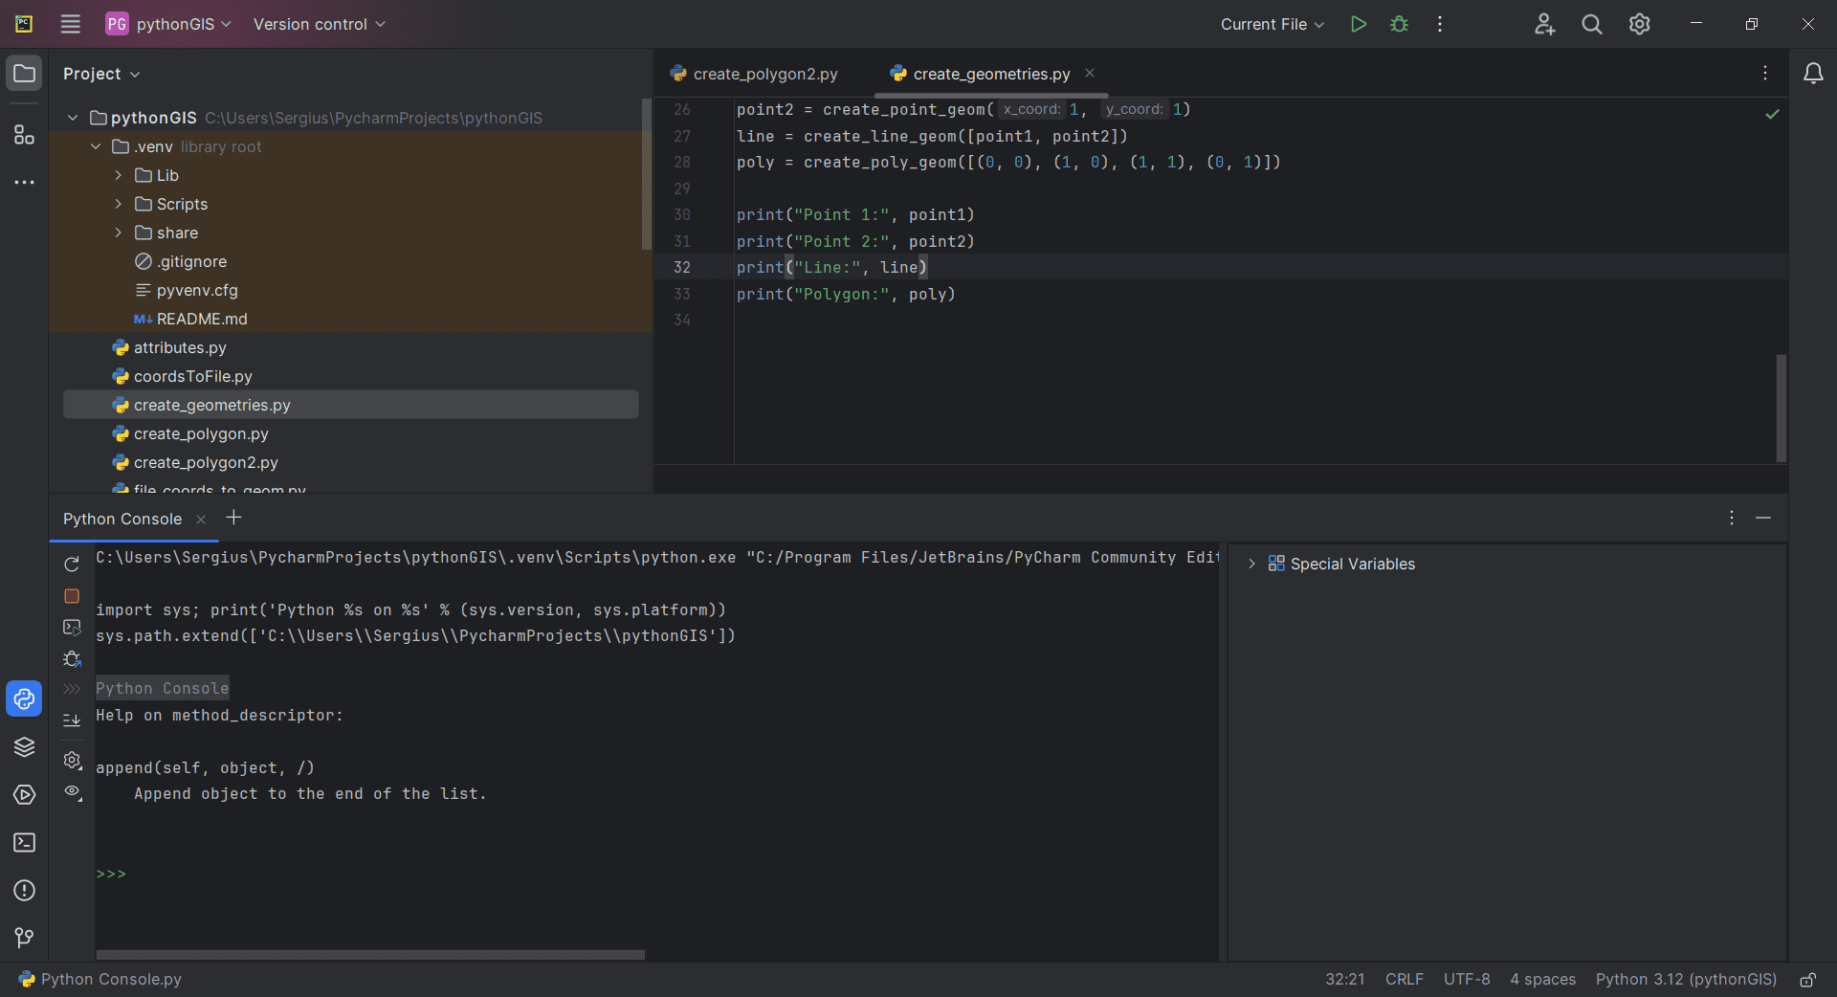The image size is (1837, 997).
Task: Open attributes.py from the project tree
Action: click(180, 347)
